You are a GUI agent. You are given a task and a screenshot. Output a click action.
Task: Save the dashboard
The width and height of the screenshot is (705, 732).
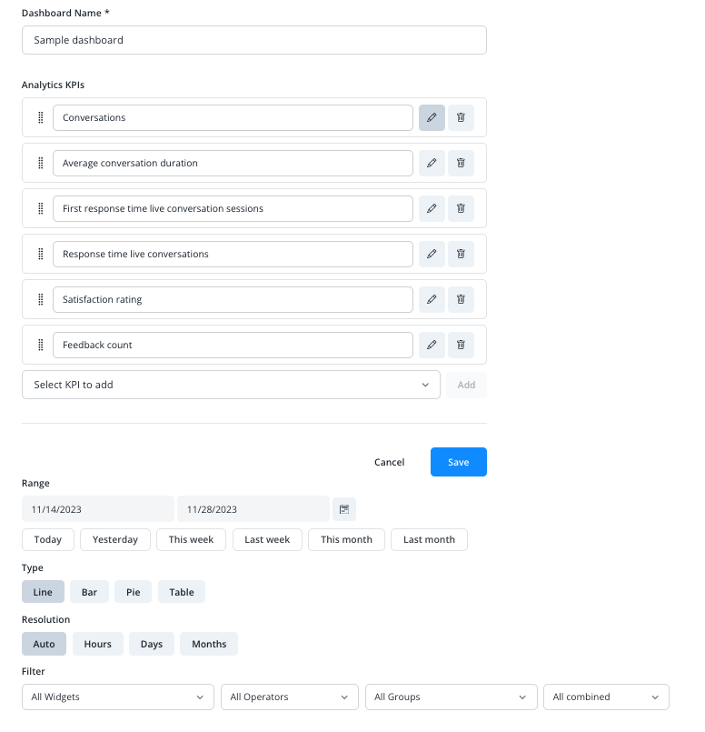tap(459, 462)
